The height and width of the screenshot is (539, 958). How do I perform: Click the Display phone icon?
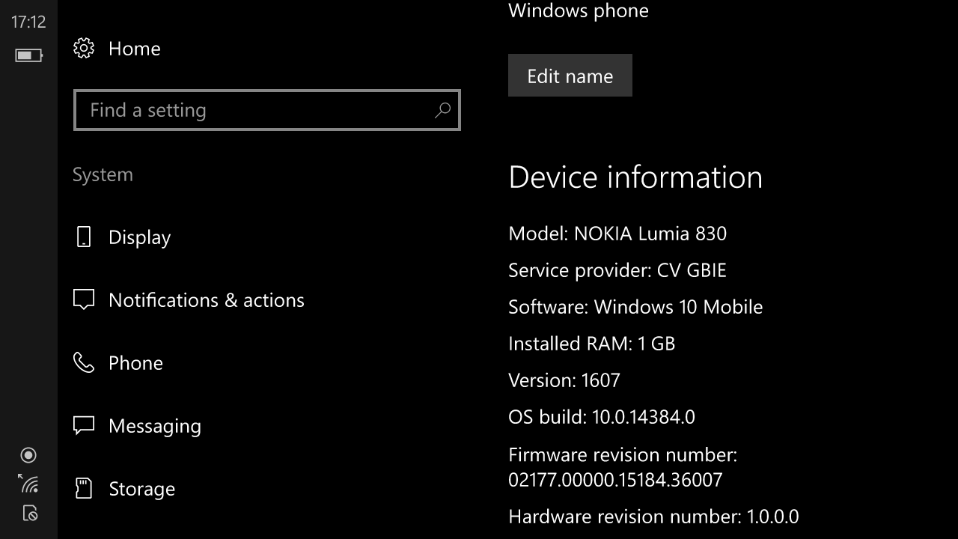[83, 237]
